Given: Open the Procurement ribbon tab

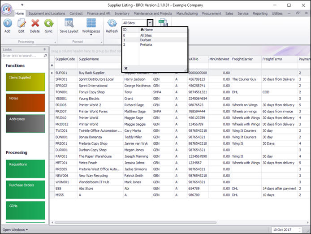Looking at the screenshot, I should pyautogui.click(x=212, y=13).
